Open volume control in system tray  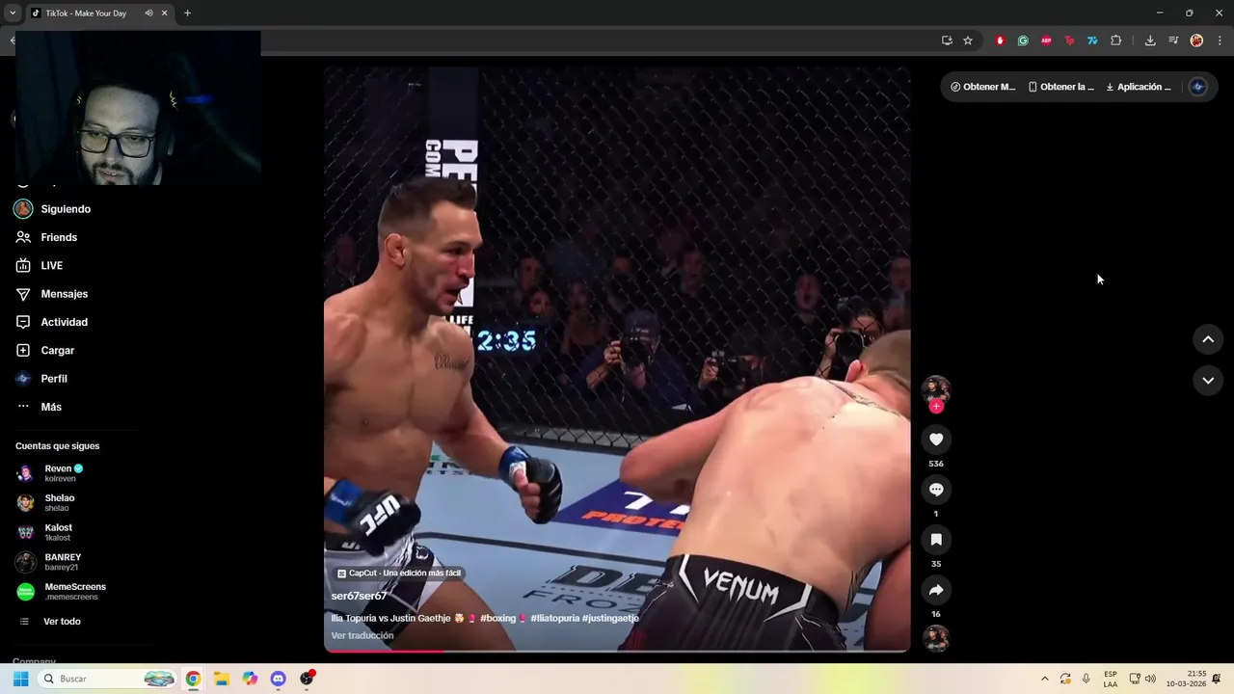1150,679
